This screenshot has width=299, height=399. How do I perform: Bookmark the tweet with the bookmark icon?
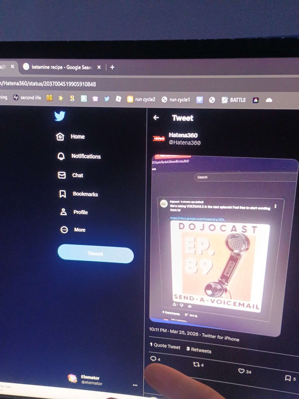[x=288, y=378]
